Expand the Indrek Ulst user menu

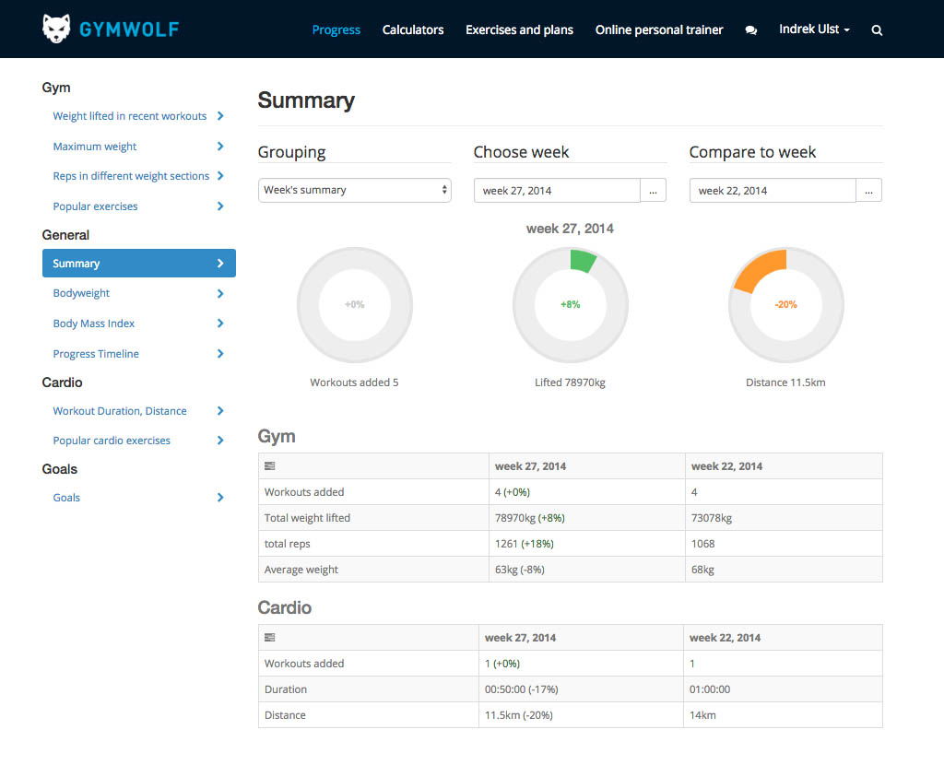(814, 29)
